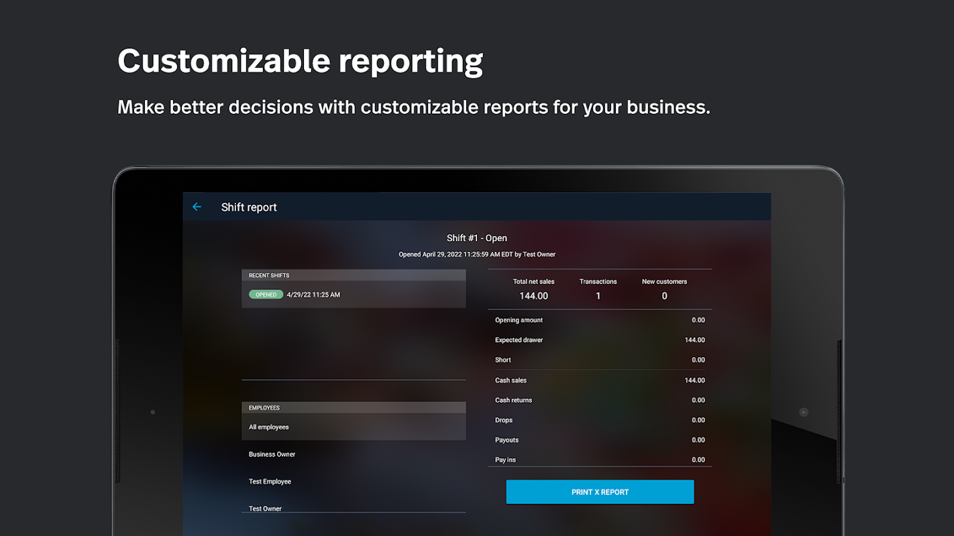The width and height of the screenshot is (954, 536).
Task: Click the Shift report title
Action: coord(249,207)
